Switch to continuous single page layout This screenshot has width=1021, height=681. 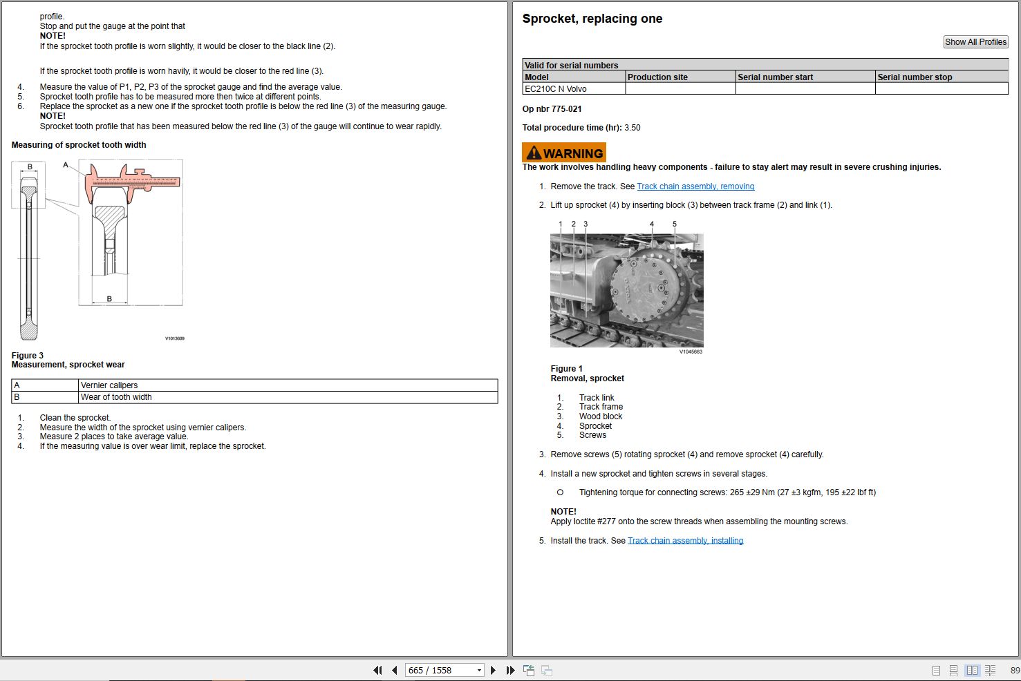pos(953,670)
